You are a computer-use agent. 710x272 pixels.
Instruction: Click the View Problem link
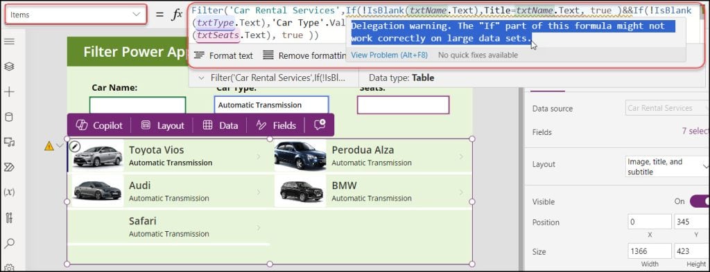[x=389, y=55]
